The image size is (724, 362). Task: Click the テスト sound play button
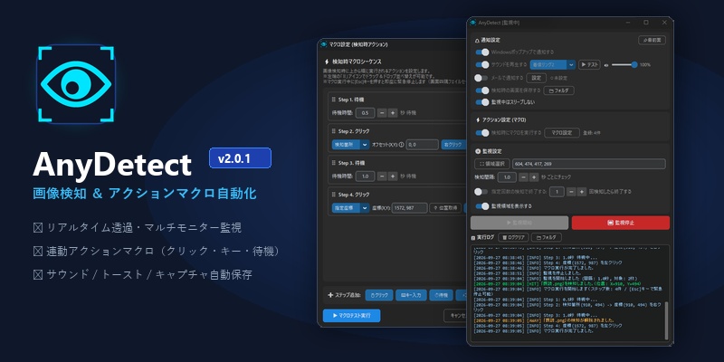click(589, 64)
